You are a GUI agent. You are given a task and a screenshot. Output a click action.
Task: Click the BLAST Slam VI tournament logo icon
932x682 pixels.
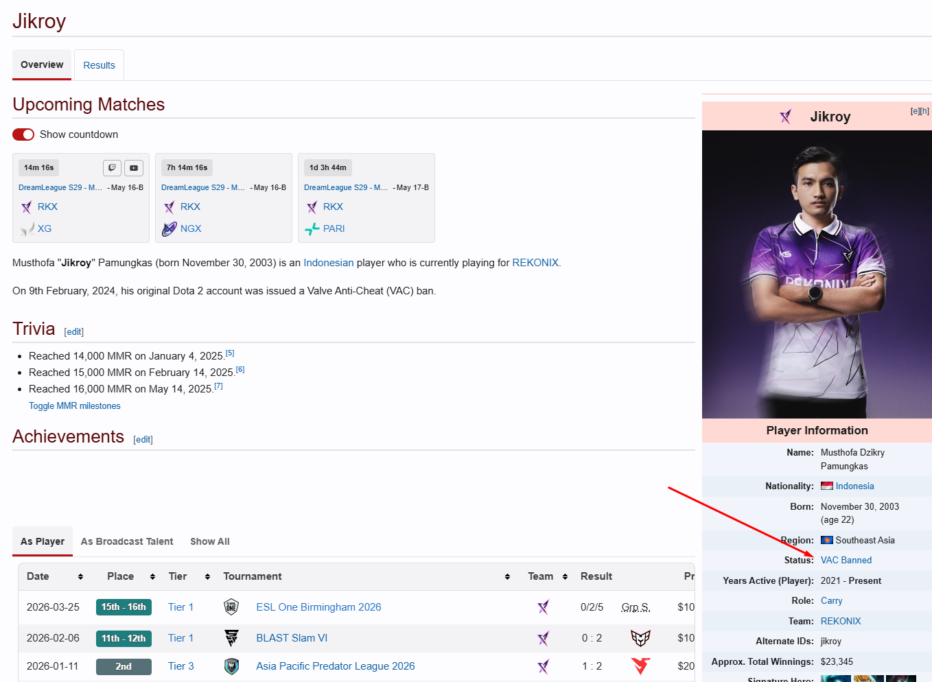232,638
